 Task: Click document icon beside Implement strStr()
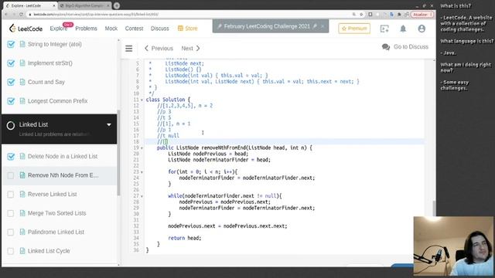tap(22, 63)
